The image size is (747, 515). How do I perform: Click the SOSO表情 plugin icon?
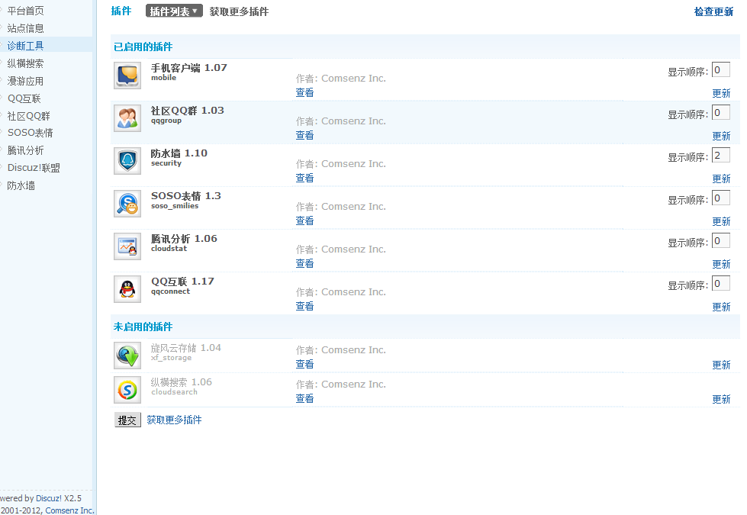tap(127, 204)
